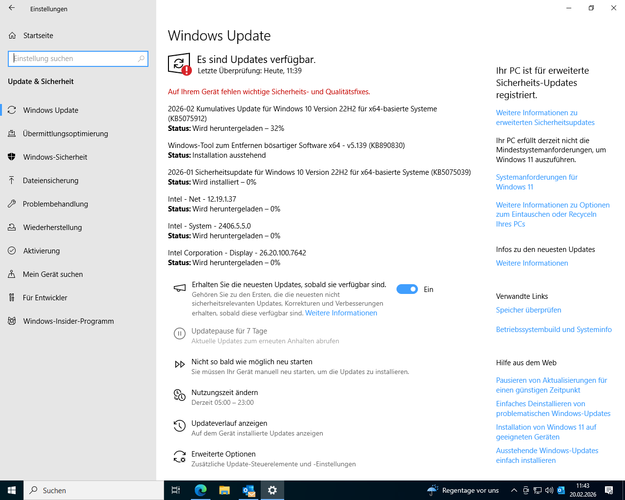Open Outlook from taskbar

click(249, 490)
